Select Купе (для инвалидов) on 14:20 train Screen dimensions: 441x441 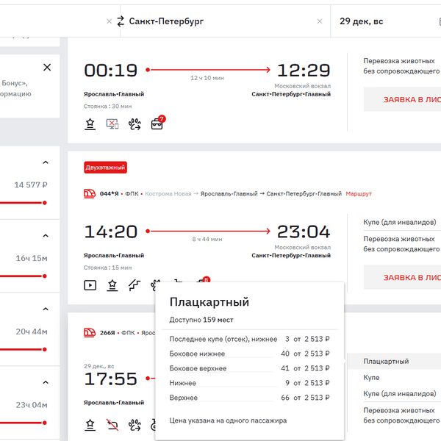click(x=400, y=222)
